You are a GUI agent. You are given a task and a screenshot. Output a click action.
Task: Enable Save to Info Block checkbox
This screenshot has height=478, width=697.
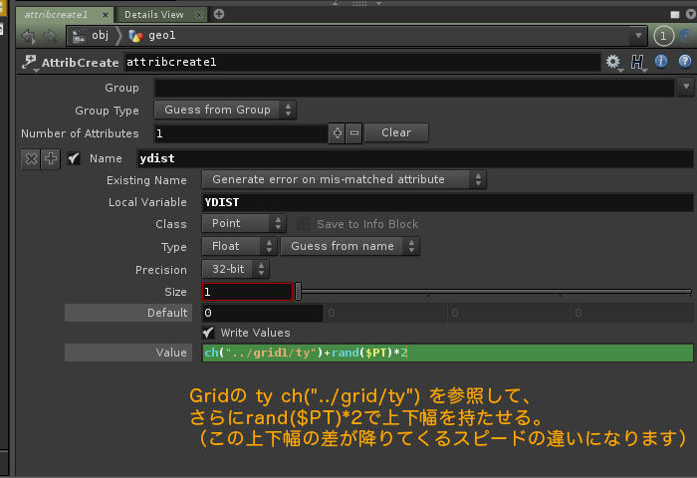click(304, 224)
